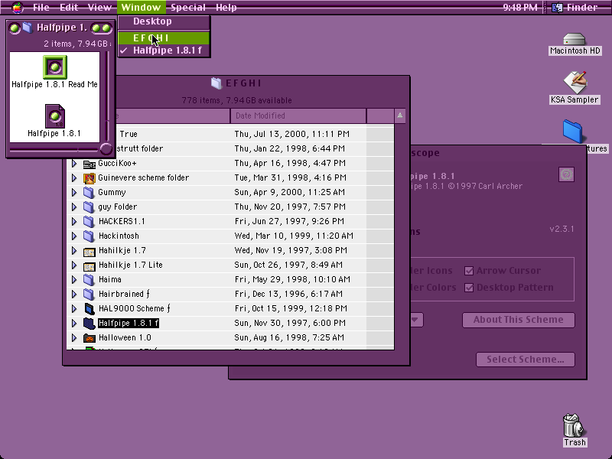Click the folder icon in Halfpipe window title
This screenshot has width=612, height=459.
pyautogui.click(x=27, y=28)
